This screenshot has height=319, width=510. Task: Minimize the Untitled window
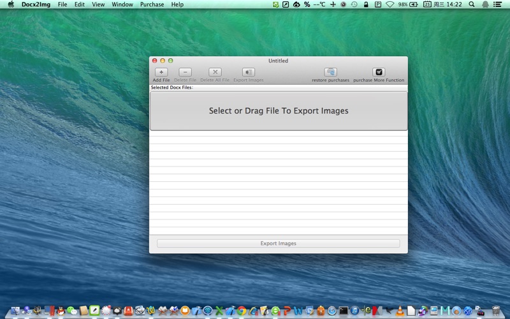coord(163,61)
